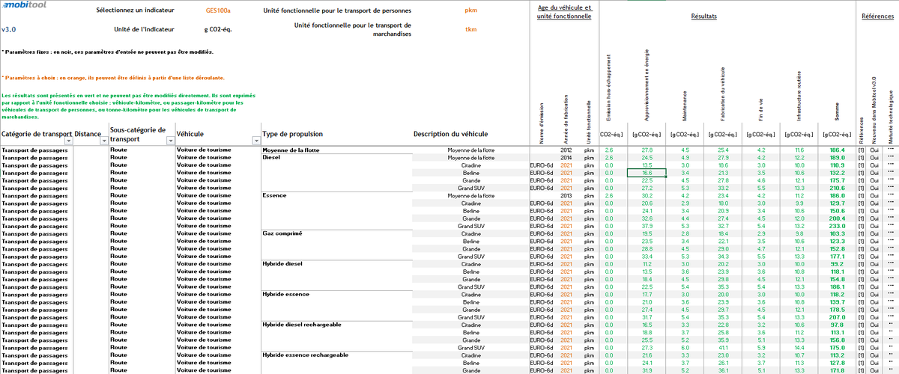Click the Age du véhicule et unité fonctionnelle heading

point(565,12)
